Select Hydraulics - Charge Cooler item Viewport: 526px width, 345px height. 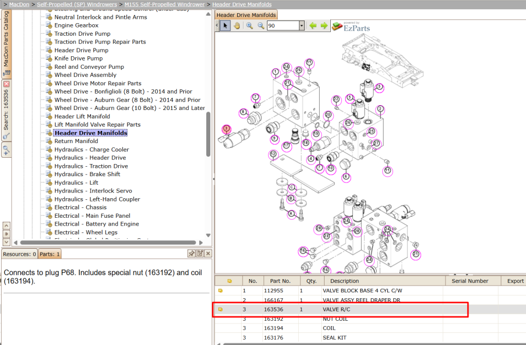[x=92, y=149]
